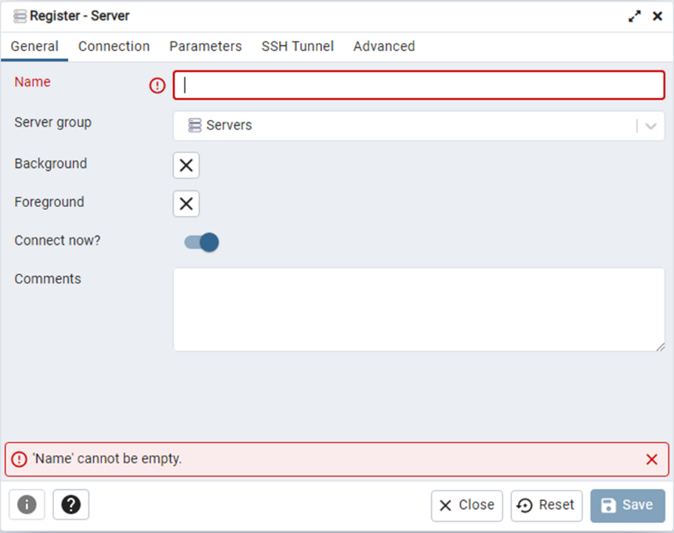
Task: Click the info icon in the footer
Action: pyautogui.click(x=27, y=505)
